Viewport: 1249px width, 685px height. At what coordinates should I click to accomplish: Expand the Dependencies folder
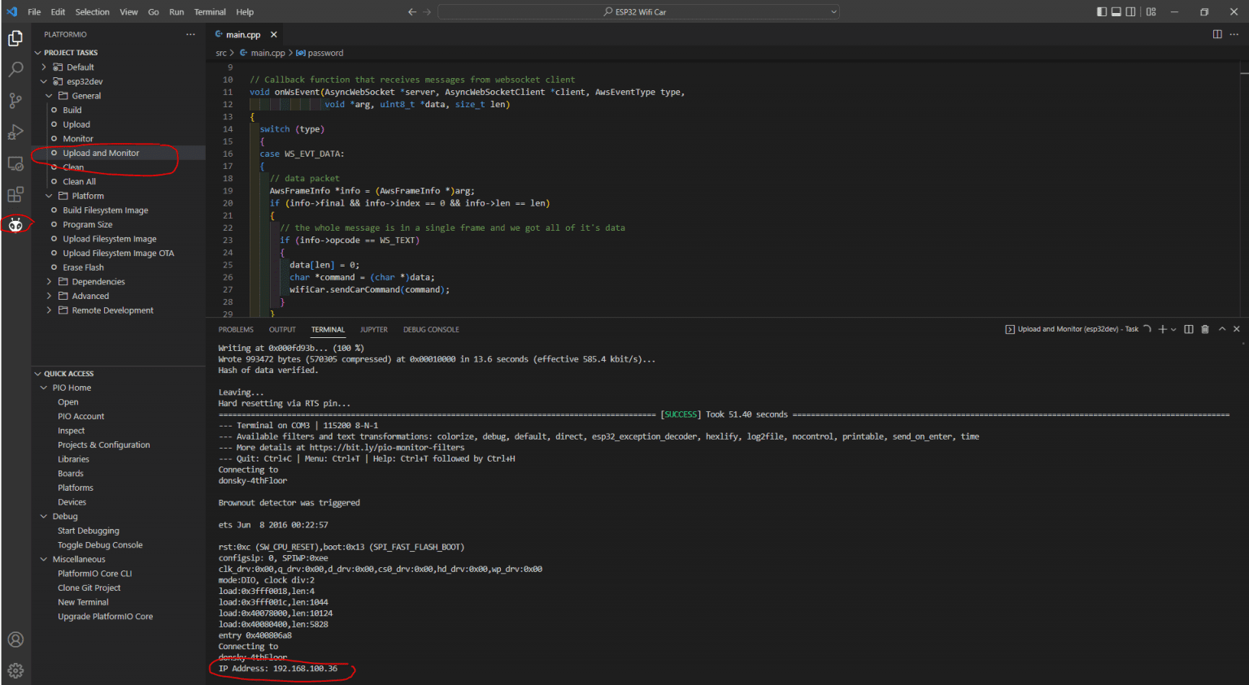(49, 282)
